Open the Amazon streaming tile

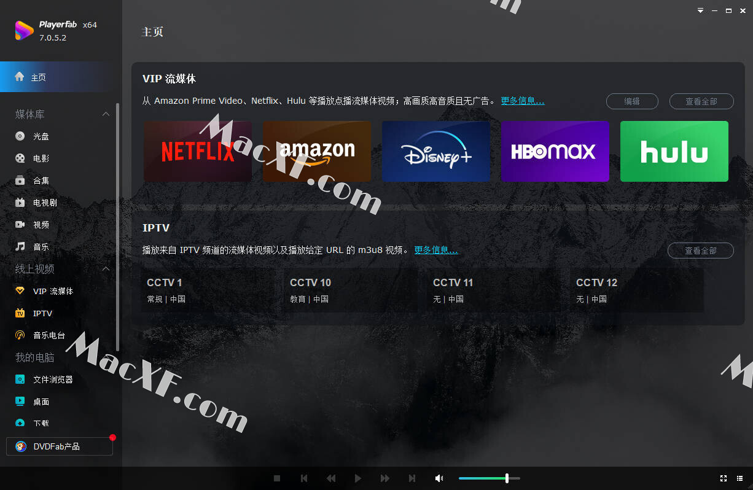[x=317, y=151]
